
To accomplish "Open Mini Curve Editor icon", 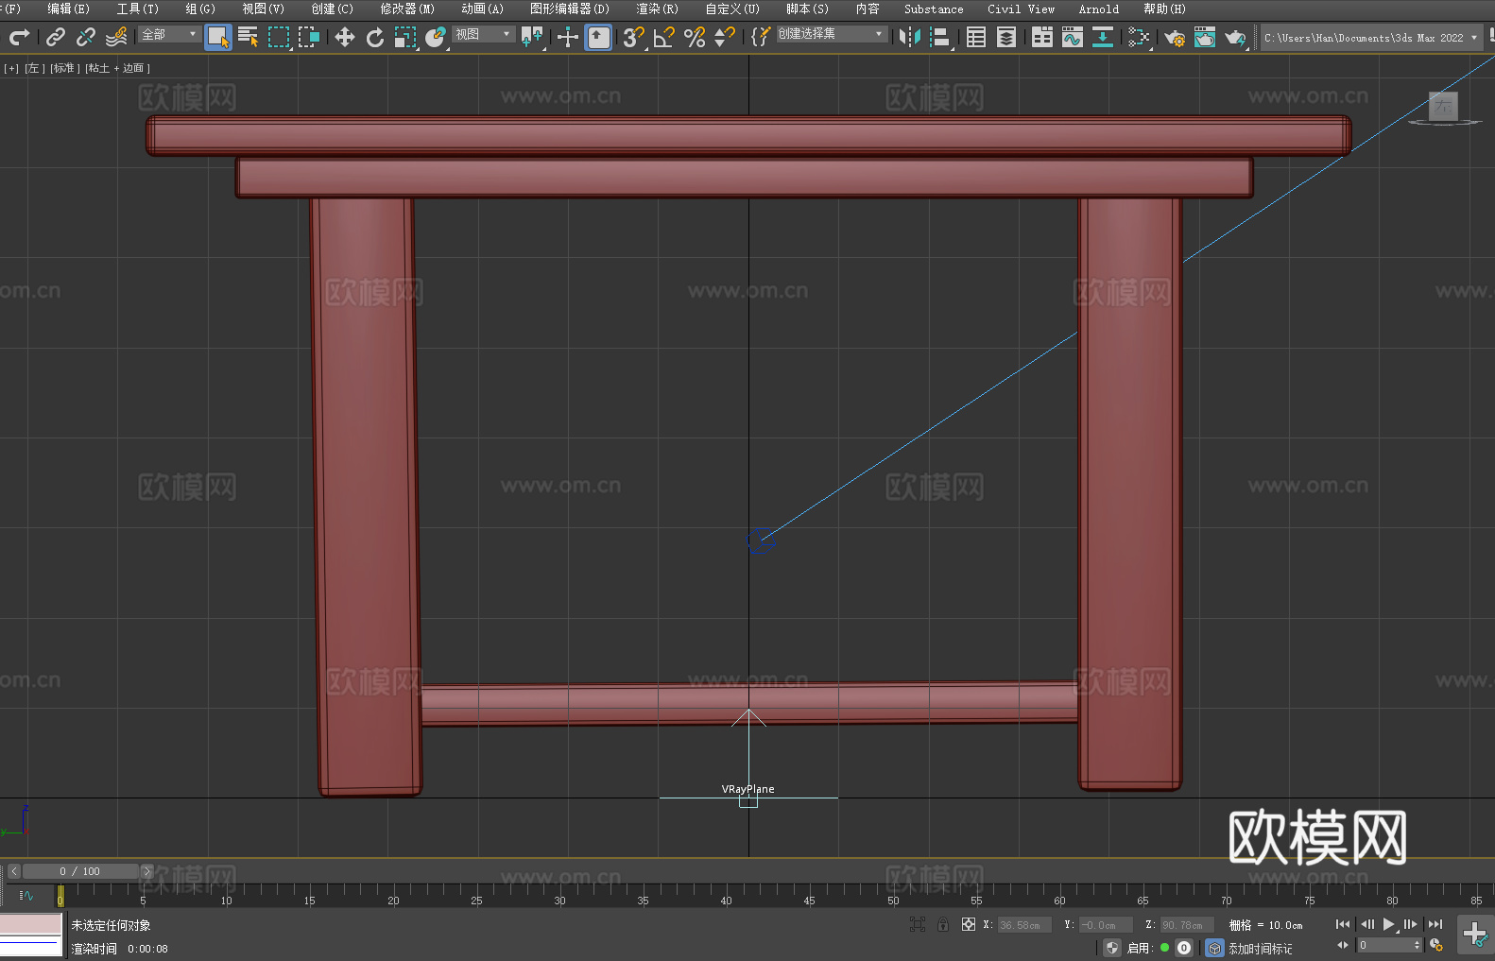I will pyautogui.click(x=26, y=895).
